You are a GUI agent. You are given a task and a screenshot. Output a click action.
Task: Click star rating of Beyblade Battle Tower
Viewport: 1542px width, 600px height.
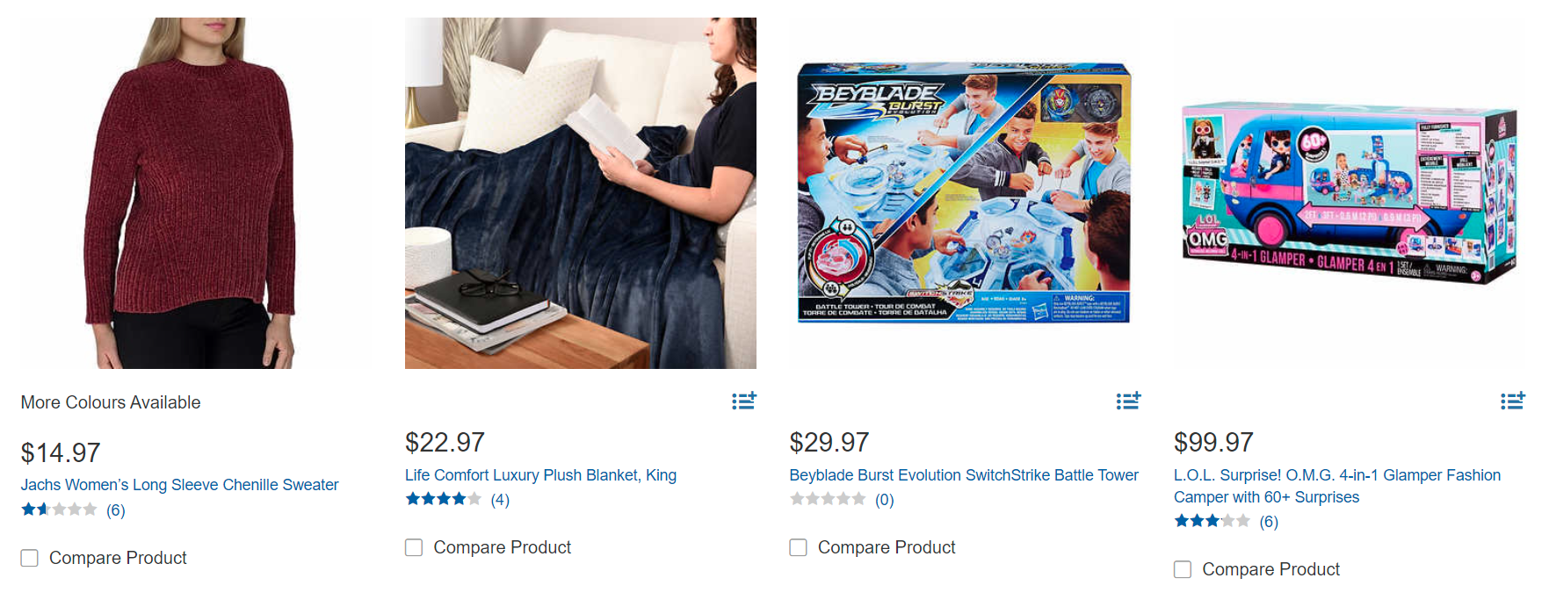click(x=828, y=499)
